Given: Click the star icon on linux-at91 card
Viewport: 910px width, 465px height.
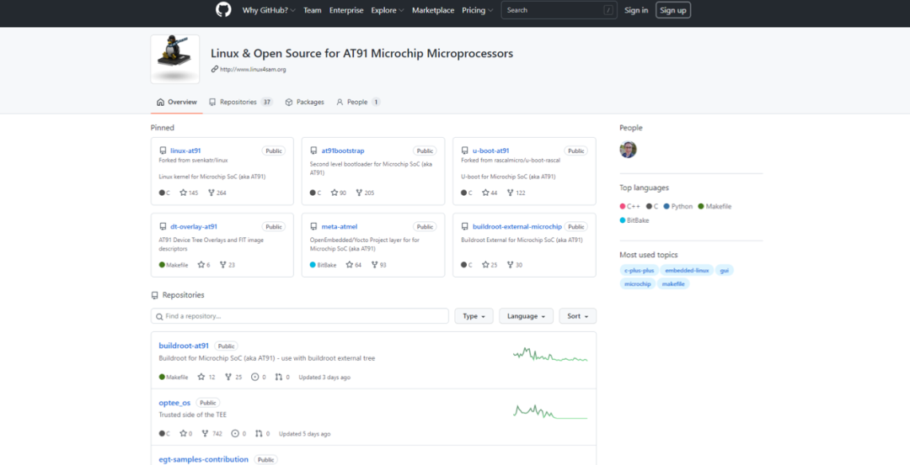Looking at the screenshot, I should tap(183, 193).
